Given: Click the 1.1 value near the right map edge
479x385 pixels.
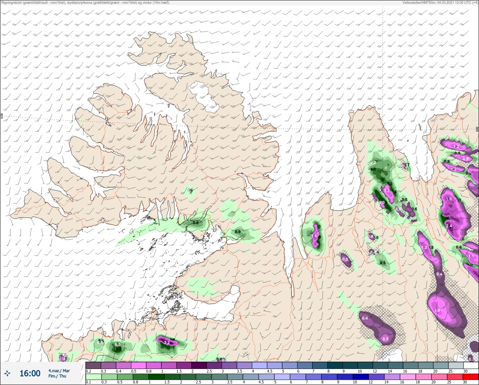Looking at the screenshot, I should [471, 256].
